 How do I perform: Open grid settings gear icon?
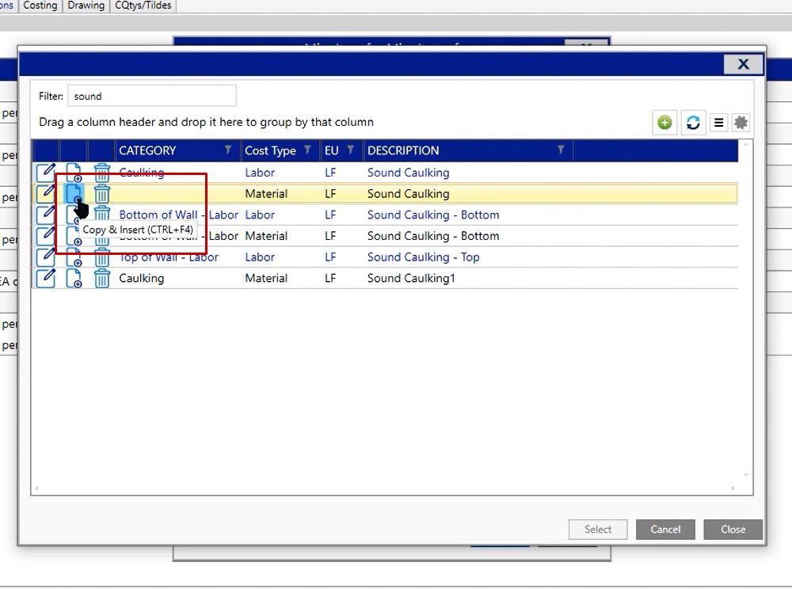point(741,123)
